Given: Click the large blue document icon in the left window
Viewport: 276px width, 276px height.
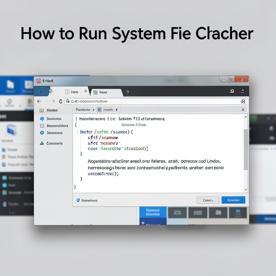Looking at the screenshot, I should pyautogui.click(x=11, y=129).
